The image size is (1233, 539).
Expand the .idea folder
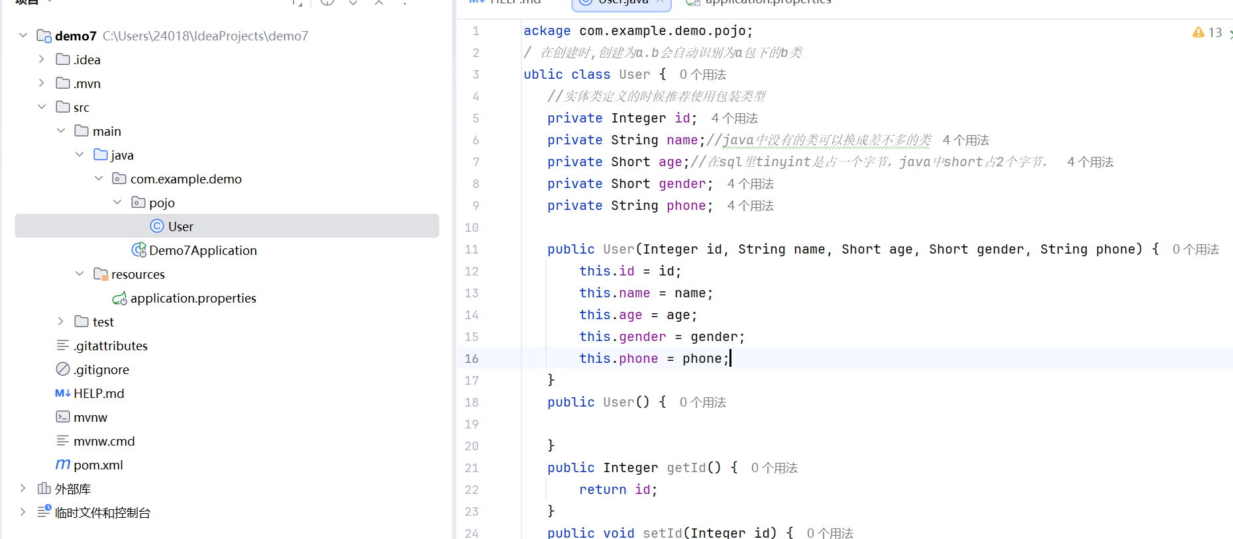click(x=42, y=60)
